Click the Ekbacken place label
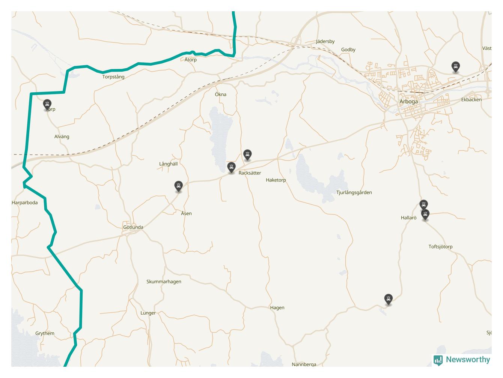503x378 pixels. (471, 100)
